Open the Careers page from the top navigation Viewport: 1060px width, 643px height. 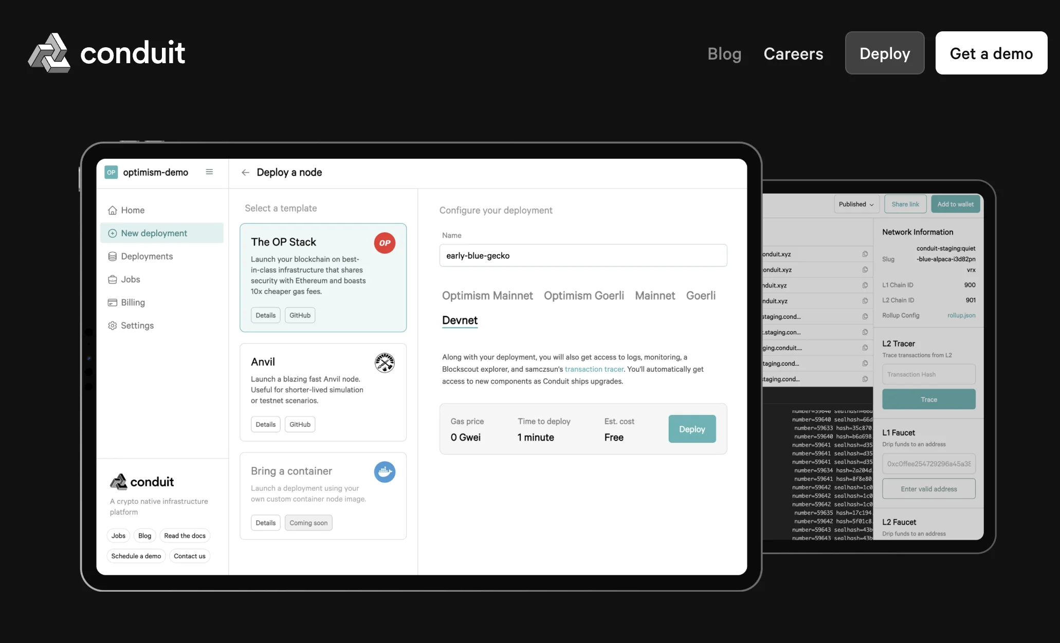point(793,53)
